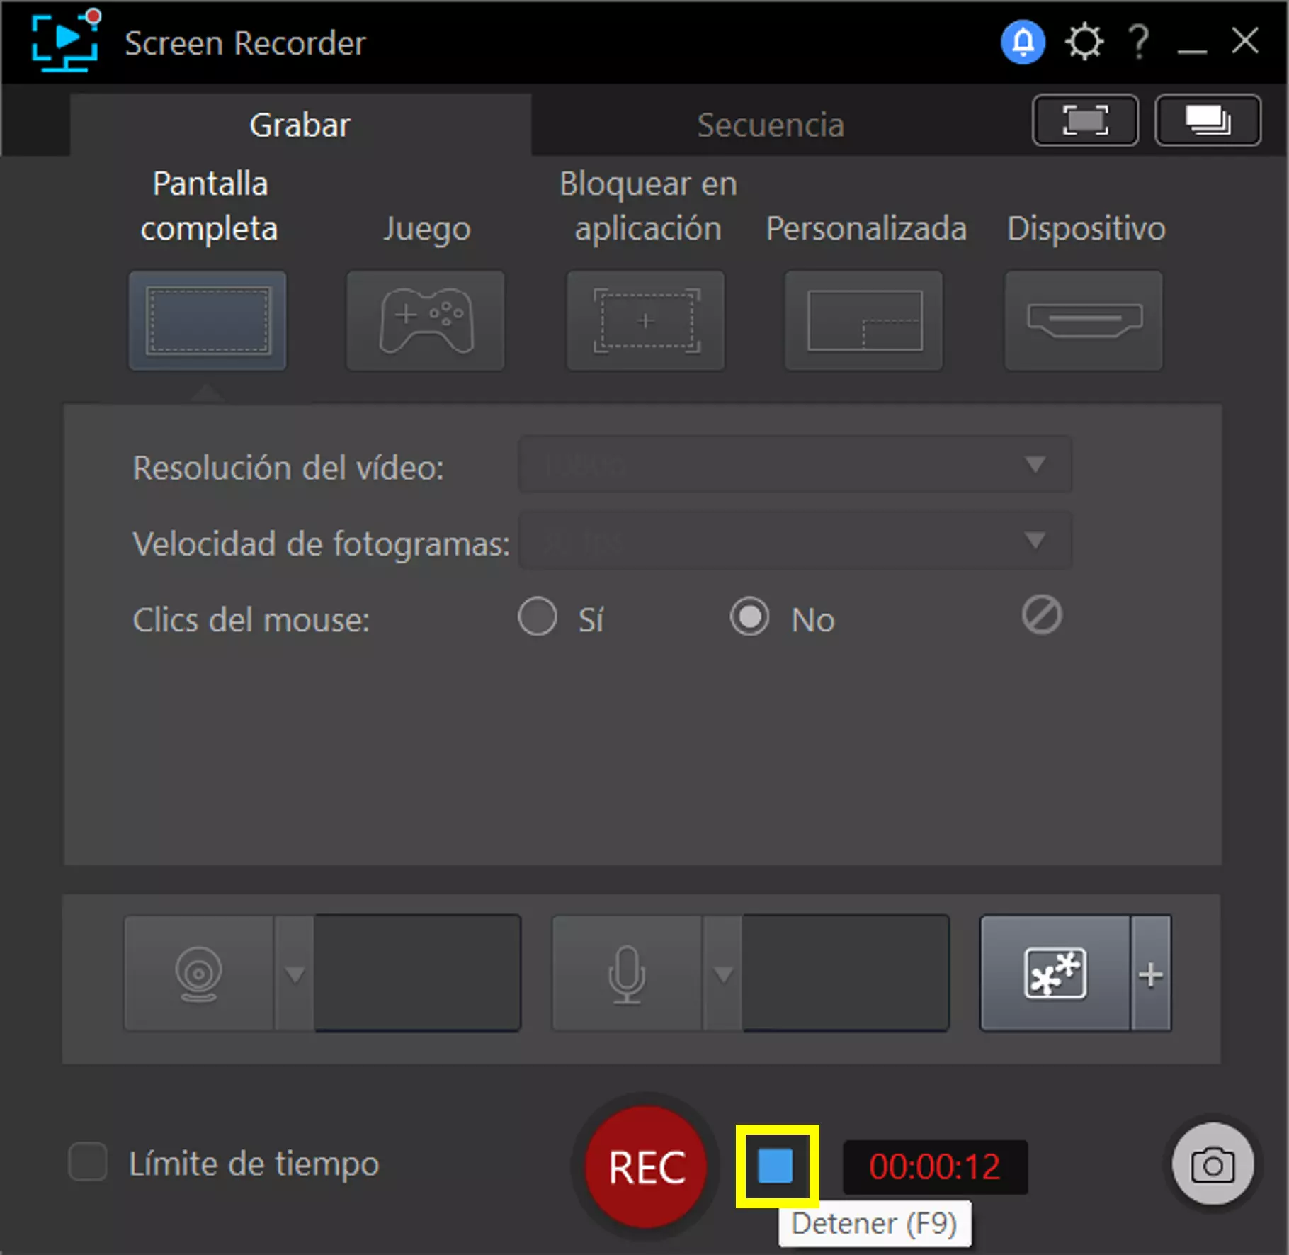Switch to the Grabar tab
Viewport: 1289px width, 1255px height.
coord(300,125)
